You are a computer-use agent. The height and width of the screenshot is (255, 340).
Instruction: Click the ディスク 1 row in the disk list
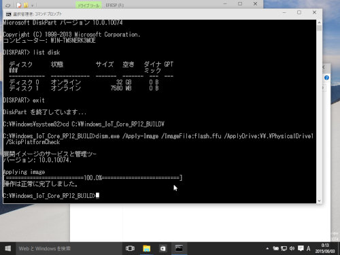(84, 88)
